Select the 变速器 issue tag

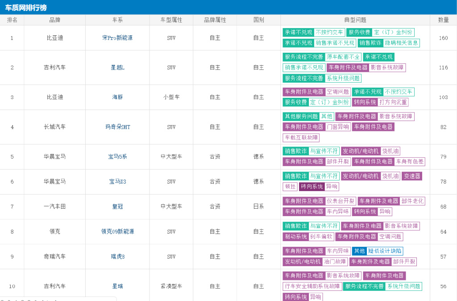tap(412, 176)
